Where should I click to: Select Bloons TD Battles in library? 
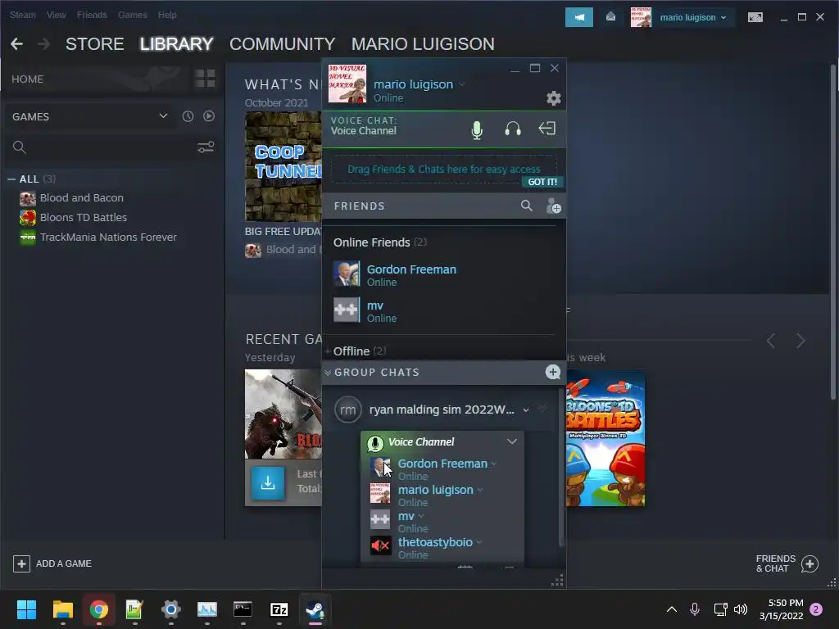(84, 218)
